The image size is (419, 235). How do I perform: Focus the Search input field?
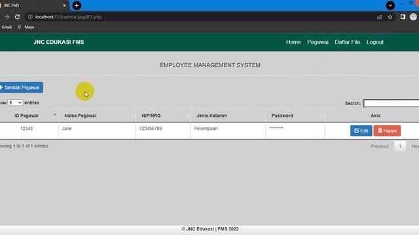point(392,103)
